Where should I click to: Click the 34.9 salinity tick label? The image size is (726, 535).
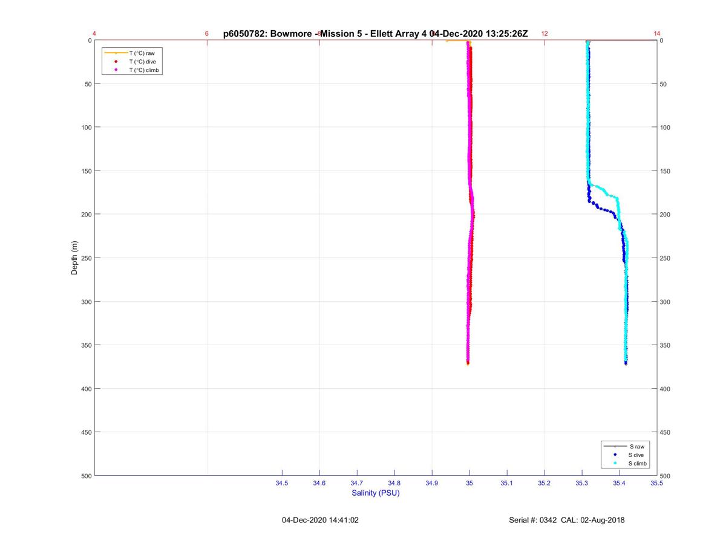(x=432, y=483)
